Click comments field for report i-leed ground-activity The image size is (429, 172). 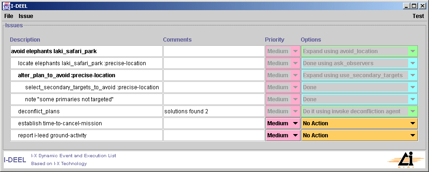tap(214, 135)
